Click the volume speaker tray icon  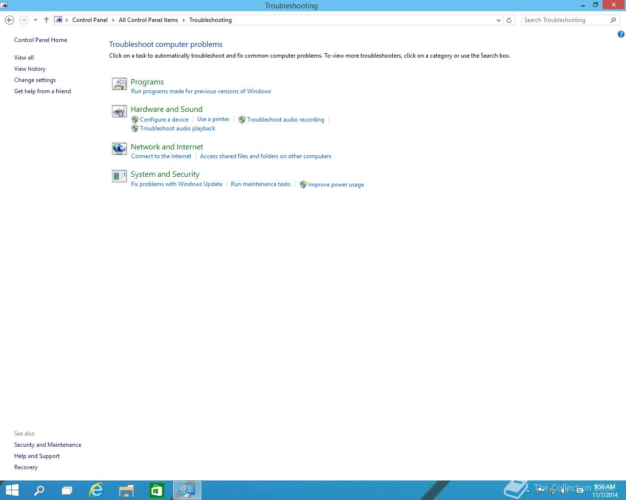564,491
